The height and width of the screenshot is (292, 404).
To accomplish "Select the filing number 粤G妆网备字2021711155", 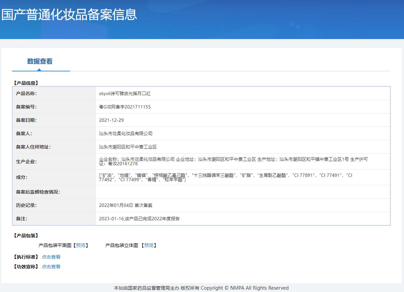I will coord(125,107).
